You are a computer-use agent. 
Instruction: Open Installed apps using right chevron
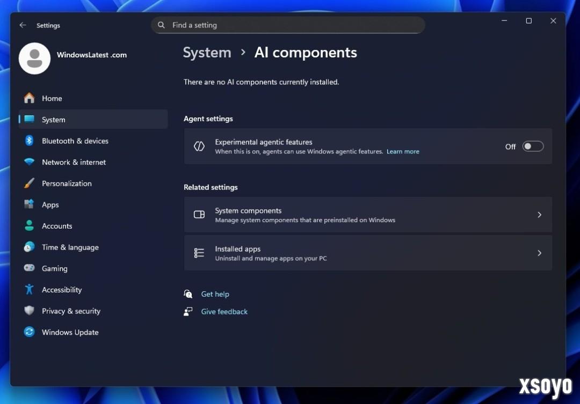click(x=539, y=253)
